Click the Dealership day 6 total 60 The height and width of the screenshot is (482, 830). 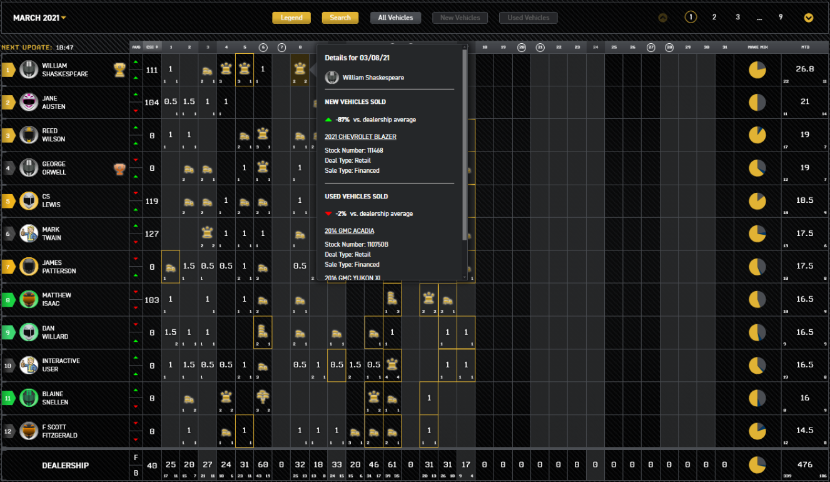pos(263,464)
